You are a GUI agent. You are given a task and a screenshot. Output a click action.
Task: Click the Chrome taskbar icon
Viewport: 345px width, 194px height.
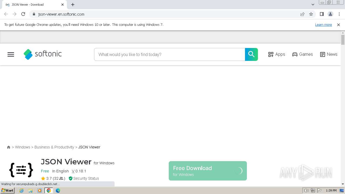point(49,190)
